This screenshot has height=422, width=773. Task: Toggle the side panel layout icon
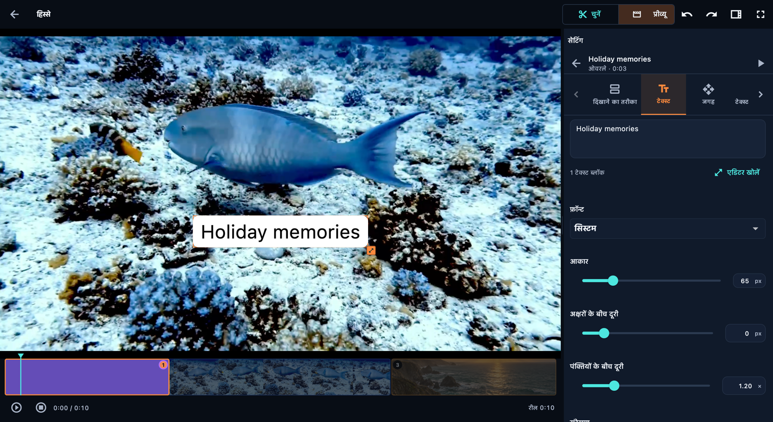click(736, 14)
